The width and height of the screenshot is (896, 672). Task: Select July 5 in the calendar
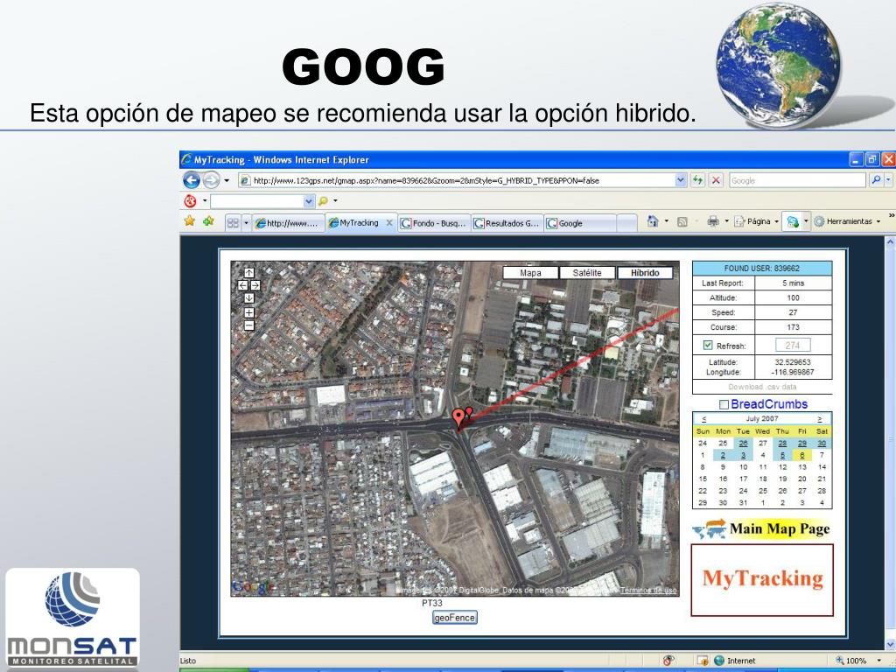click(782, 455)
